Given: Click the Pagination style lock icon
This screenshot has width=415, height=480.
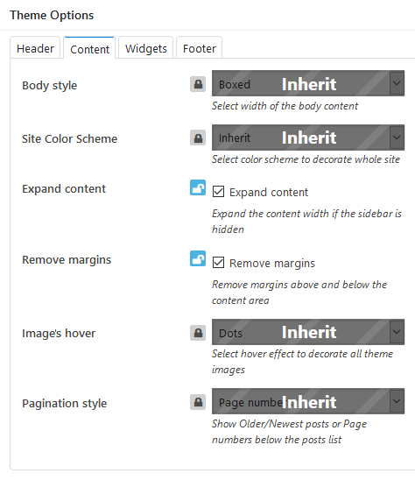Looking at the screenshot, I should 198,402.
